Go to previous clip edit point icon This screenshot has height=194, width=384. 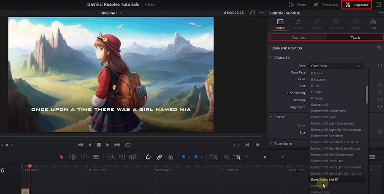(258, 145)
